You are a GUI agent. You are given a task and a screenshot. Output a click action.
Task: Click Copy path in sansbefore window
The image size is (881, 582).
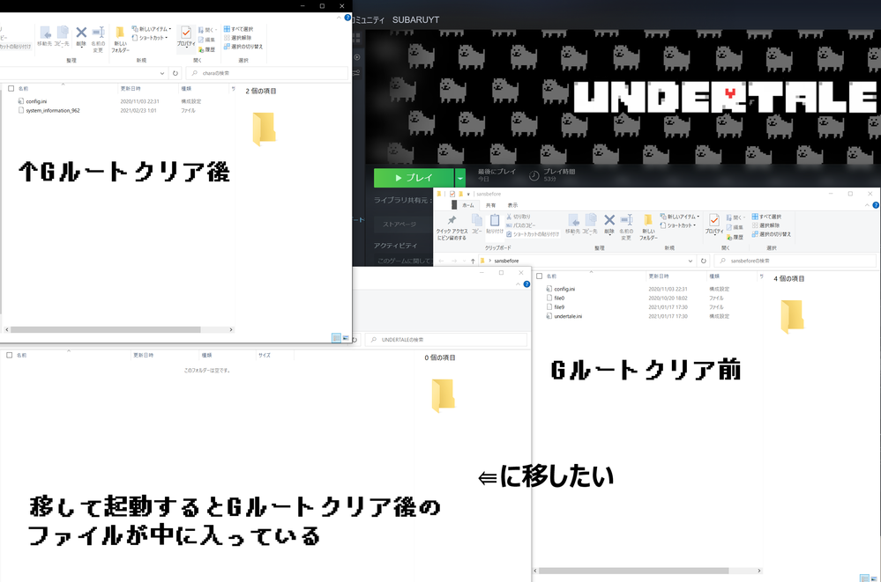pyautogui.click(x=521, y=225)
